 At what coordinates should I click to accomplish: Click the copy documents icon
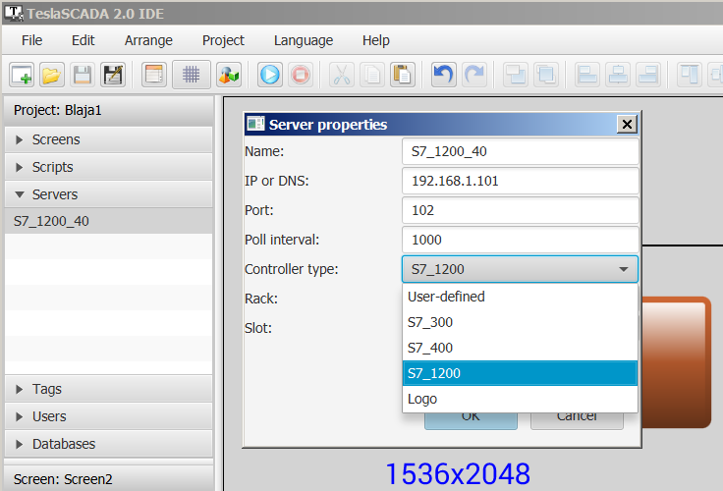click(x=372, y=75)
